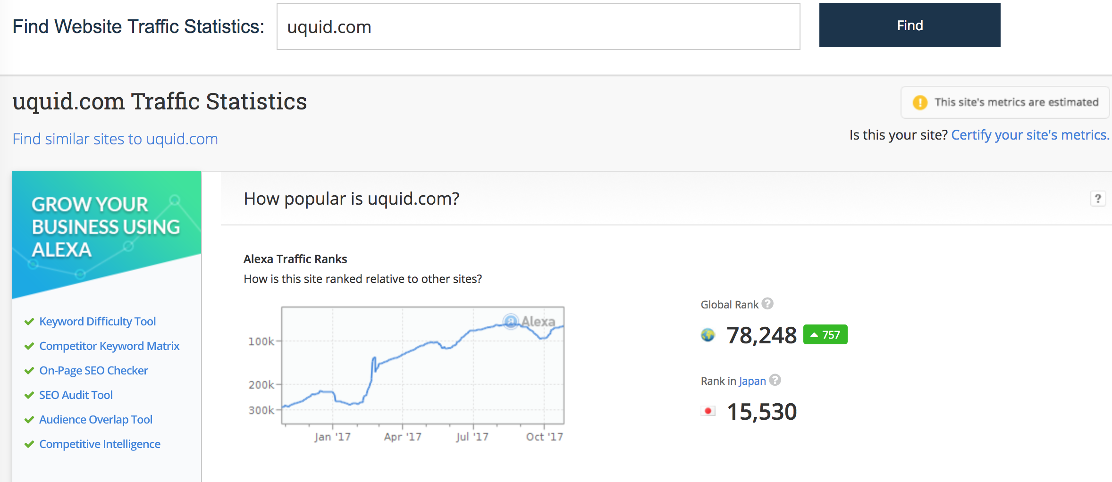Click the globe icon beside global rank
The width and height of the screenshot is (1112, 482).
(x=708, y=335)
